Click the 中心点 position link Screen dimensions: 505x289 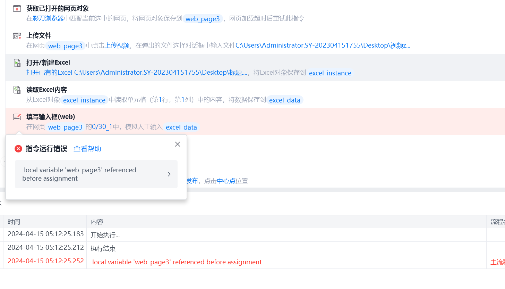point(226,181)
